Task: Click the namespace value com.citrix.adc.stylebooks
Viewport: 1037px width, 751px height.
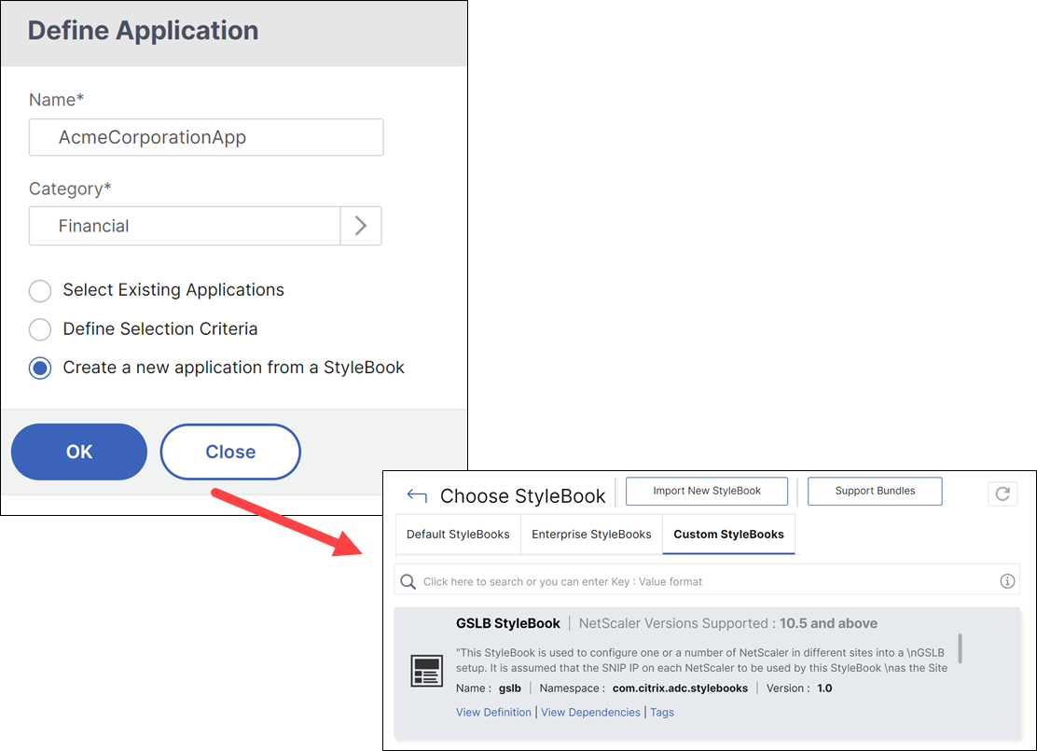Action: (x=680, y=688)
